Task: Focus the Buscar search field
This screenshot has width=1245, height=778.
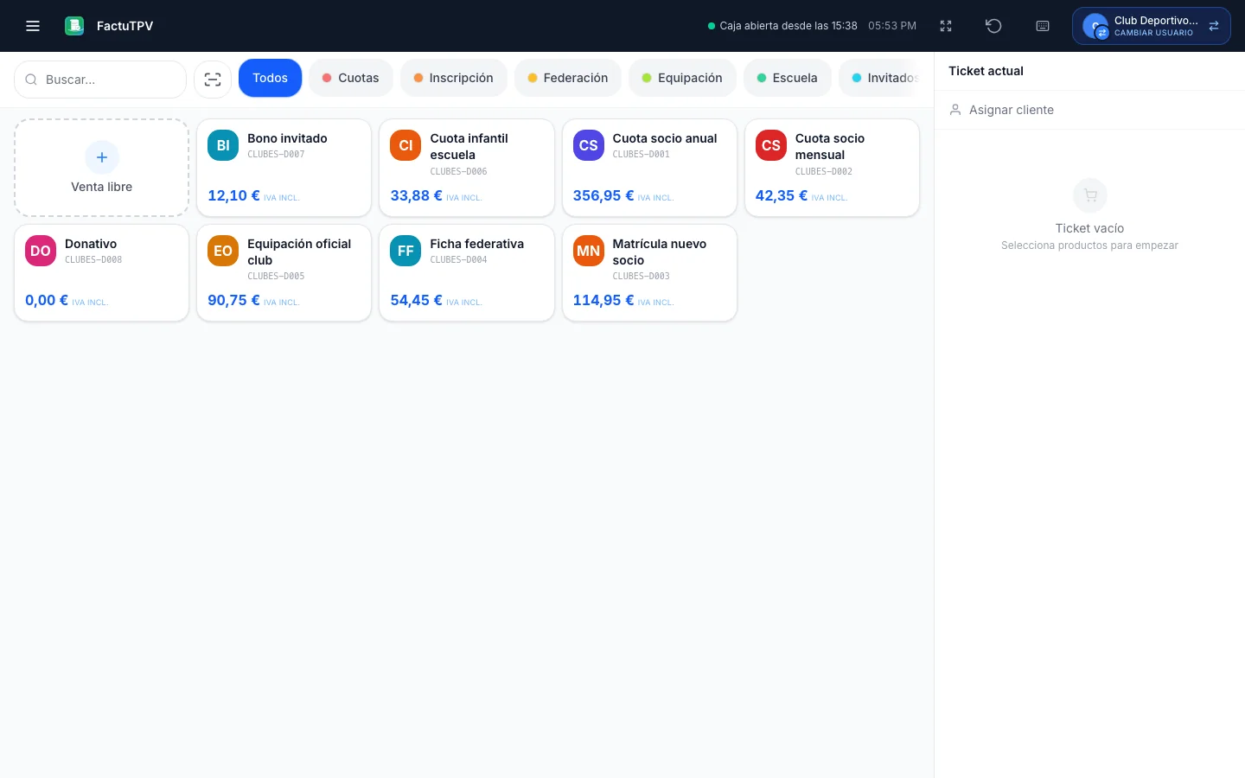Action: 100,80
